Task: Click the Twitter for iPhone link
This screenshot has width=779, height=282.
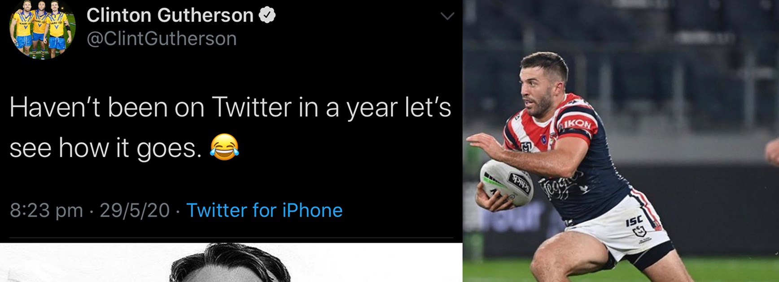Action: [x=264, y=210]
